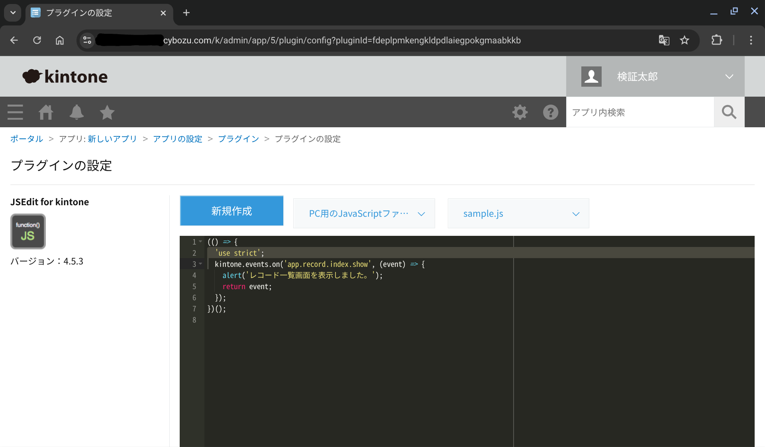Click the アプリ内検索 search field

coord(639,112)
